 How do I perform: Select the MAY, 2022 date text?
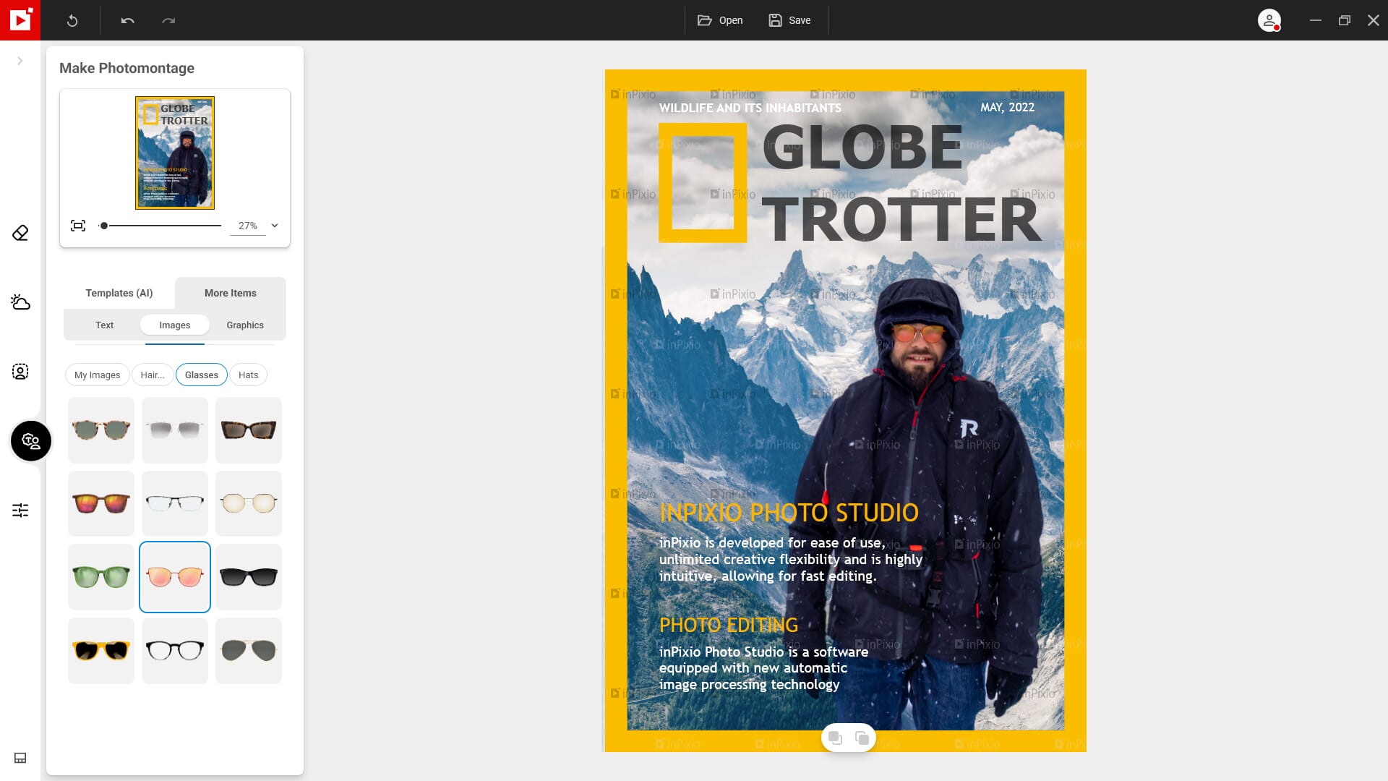[1007, 107]
